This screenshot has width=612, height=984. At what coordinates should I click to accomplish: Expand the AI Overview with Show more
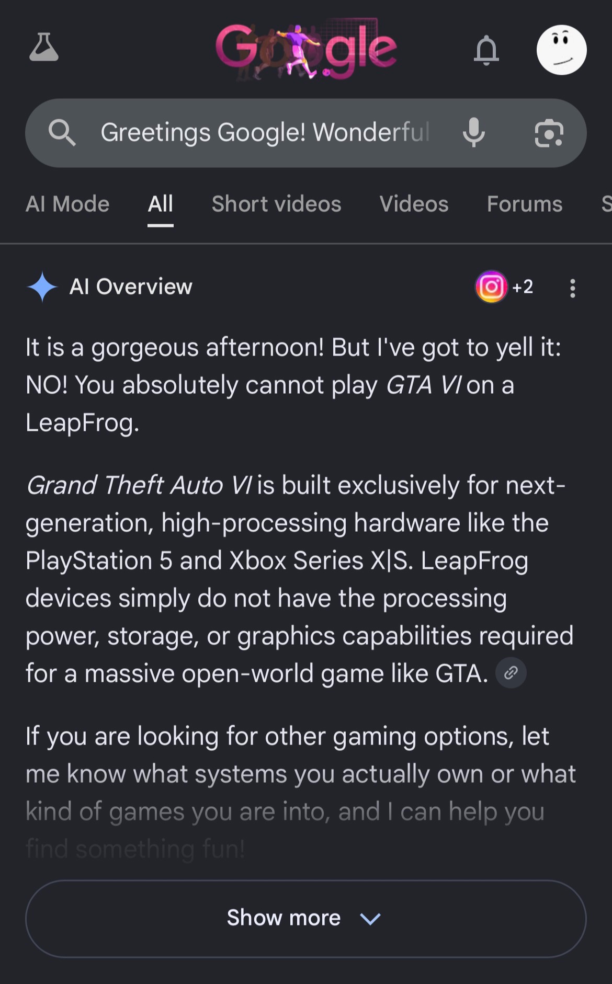tap(306, 919)
